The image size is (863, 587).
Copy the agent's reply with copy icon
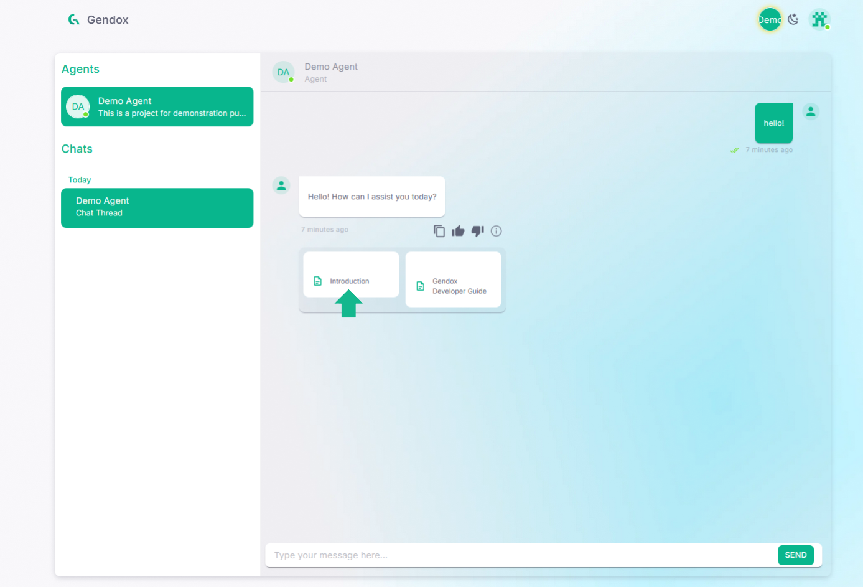tap(439, 231)
